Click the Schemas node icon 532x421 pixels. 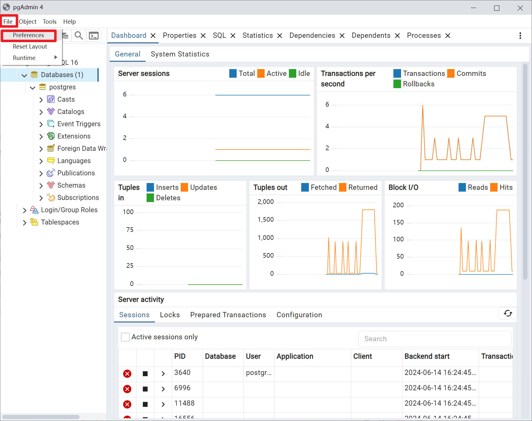tap(51, 185)
